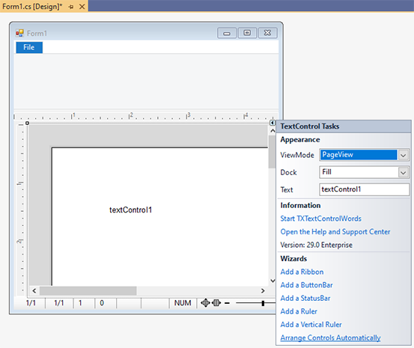This screenshot has width=414, height=348.
Task: Click the fit-width icon in status bar
Action: click(216, 303)
